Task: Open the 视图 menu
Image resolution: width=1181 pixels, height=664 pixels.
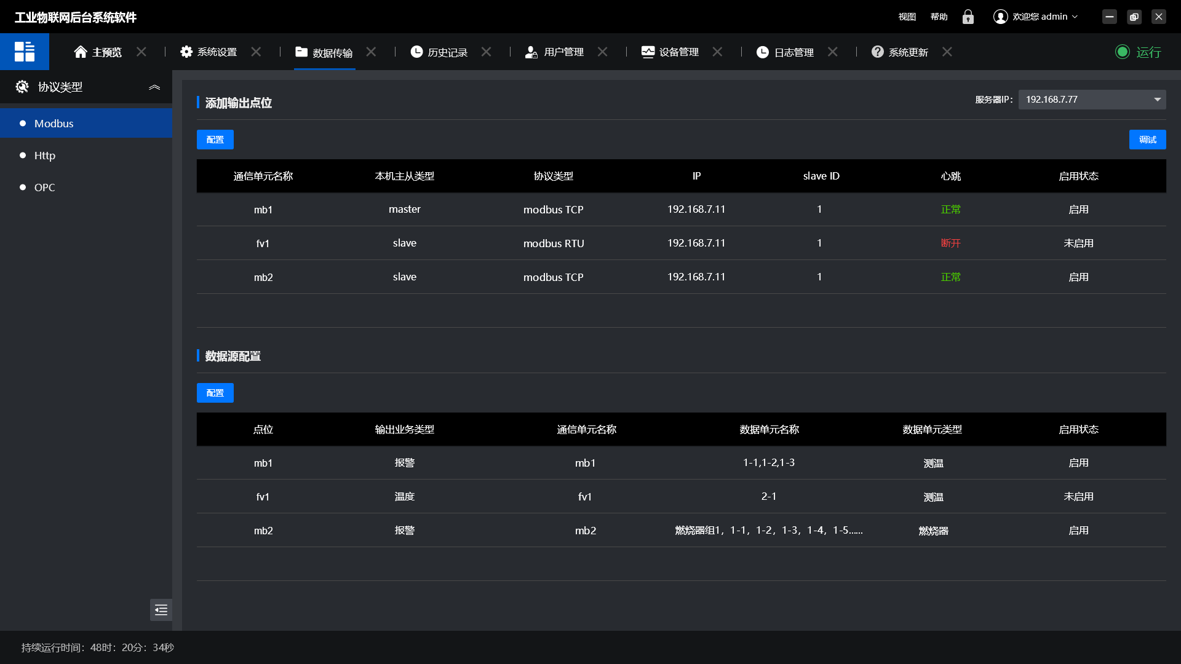Action: coord(907,17)
